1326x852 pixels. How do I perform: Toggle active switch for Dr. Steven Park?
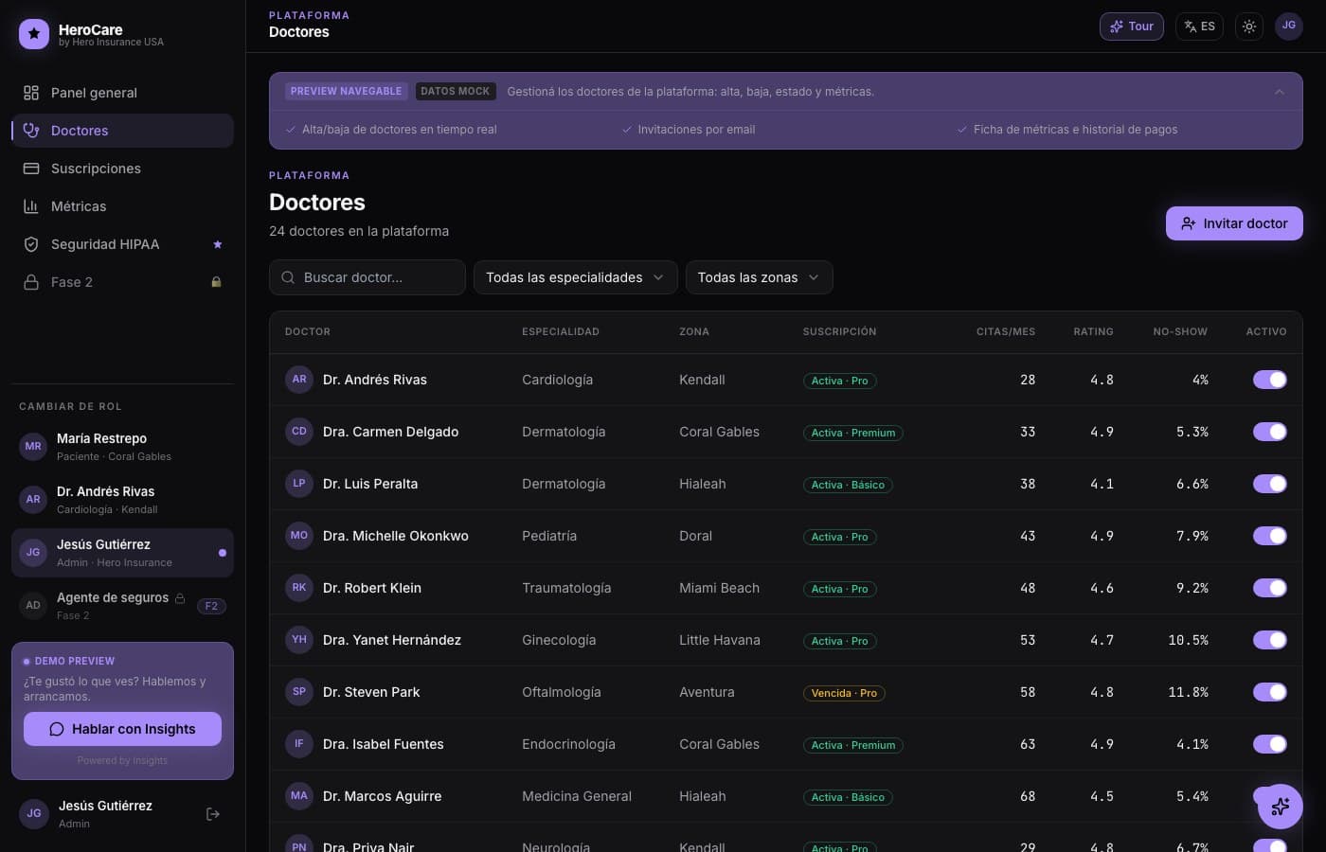[1270, 692]
